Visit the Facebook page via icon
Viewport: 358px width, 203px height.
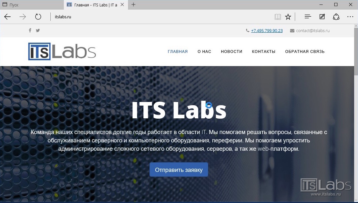[30, 30]
